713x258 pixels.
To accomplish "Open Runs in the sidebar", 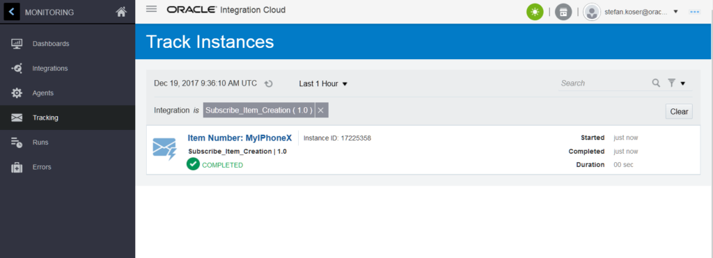I will (40, 142).
